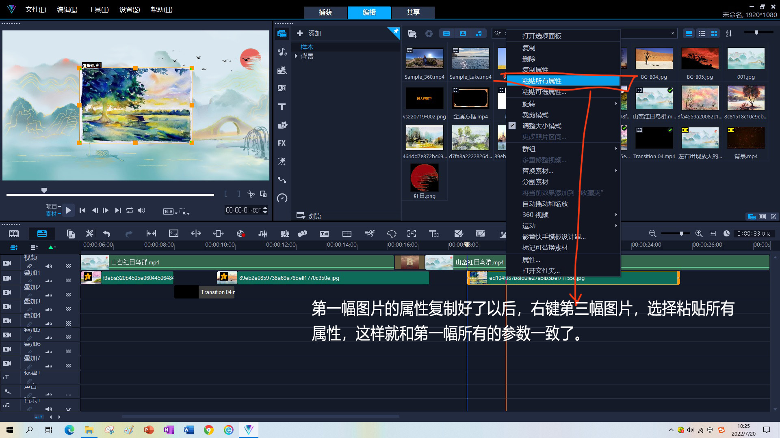The width and height of the screenshot is (780, 438).
Task: Click the fit project in timeline icon
Action: tap(713, 234)
